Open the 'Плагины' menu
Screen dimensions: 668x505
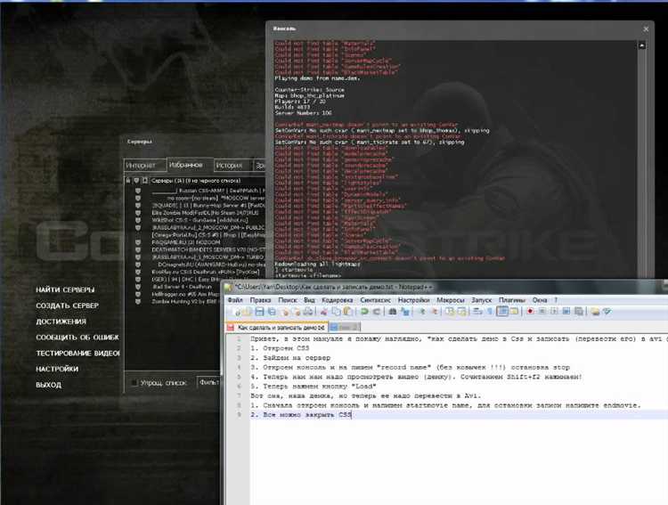coord(511,300)
